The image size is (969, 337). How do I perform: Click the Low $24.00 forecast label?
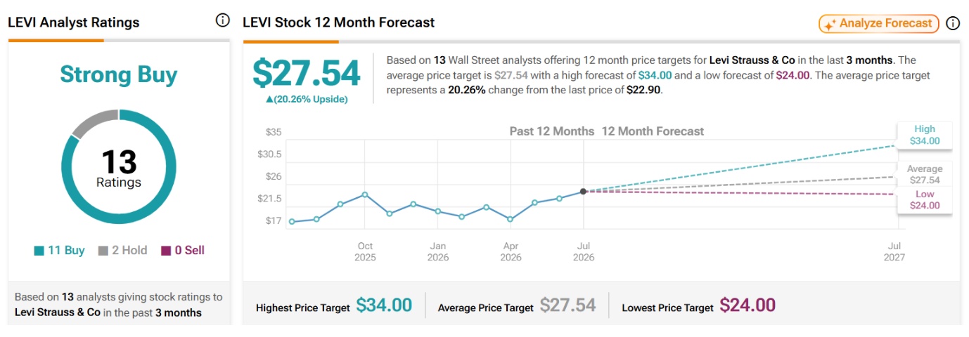925,199
